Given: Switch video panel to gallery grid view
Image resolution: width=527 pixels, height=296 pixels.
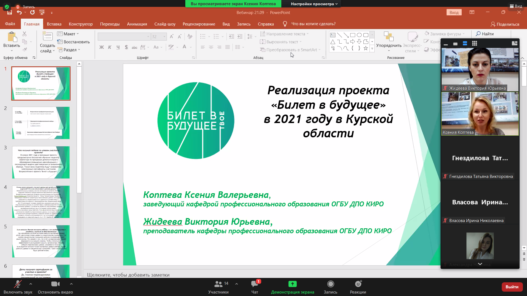Looking at the screenshot, I should tap(474, 43).
